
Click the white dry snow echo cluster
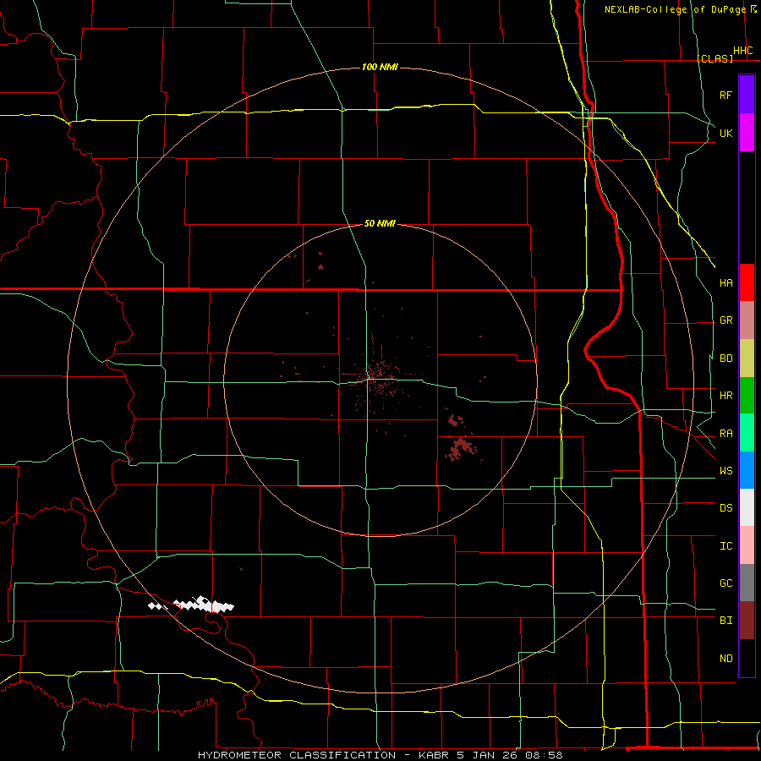(x=191, y=605)
